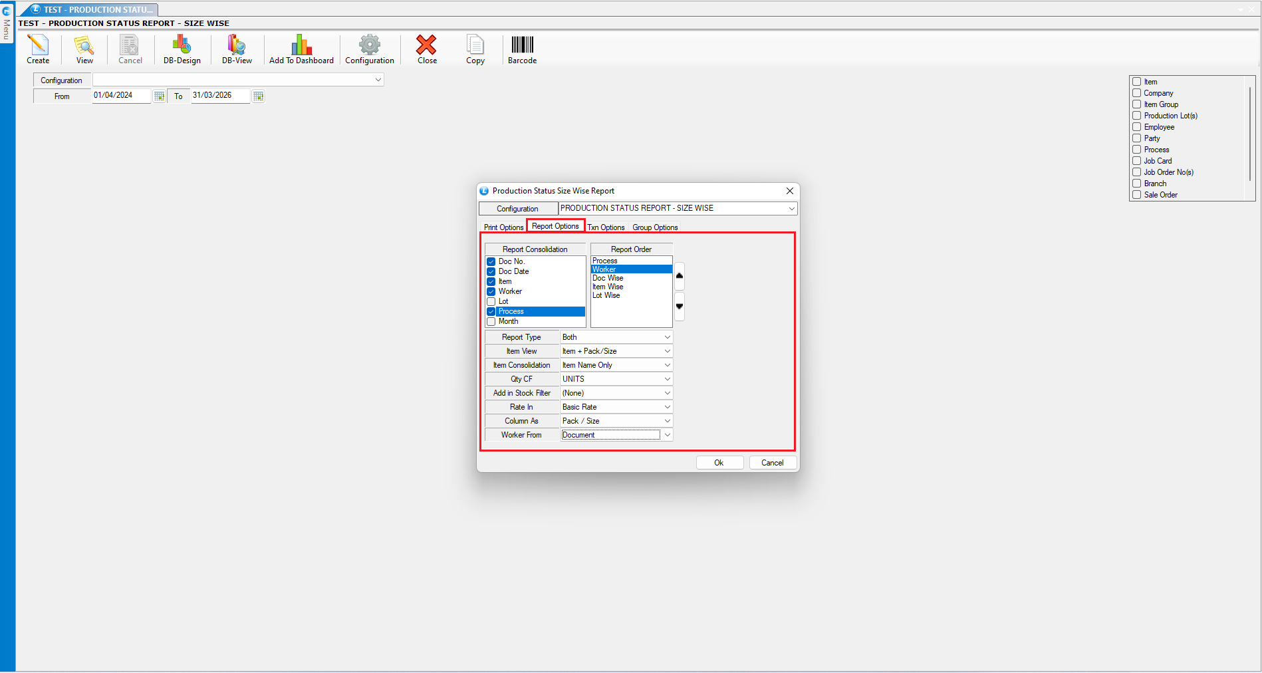Image resolution: width=1262 pixels, height=673 pixels.
Task: Open the DB-View tool
Action: point(237,45)
